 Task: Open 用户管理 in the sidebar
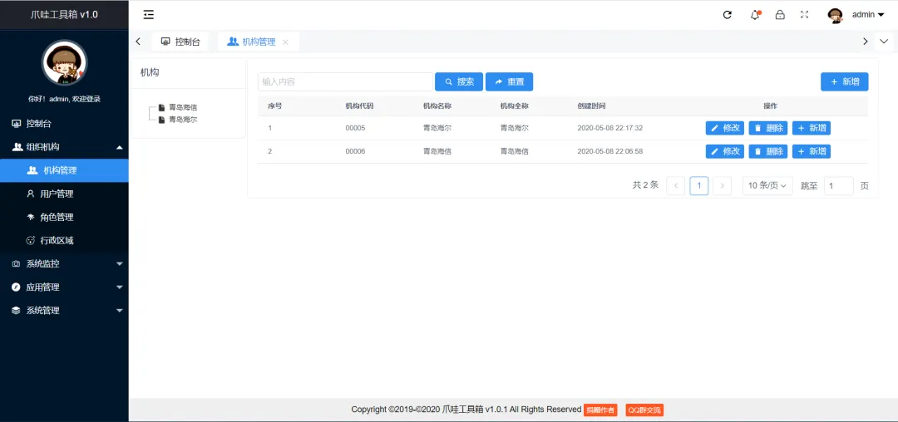57,194
